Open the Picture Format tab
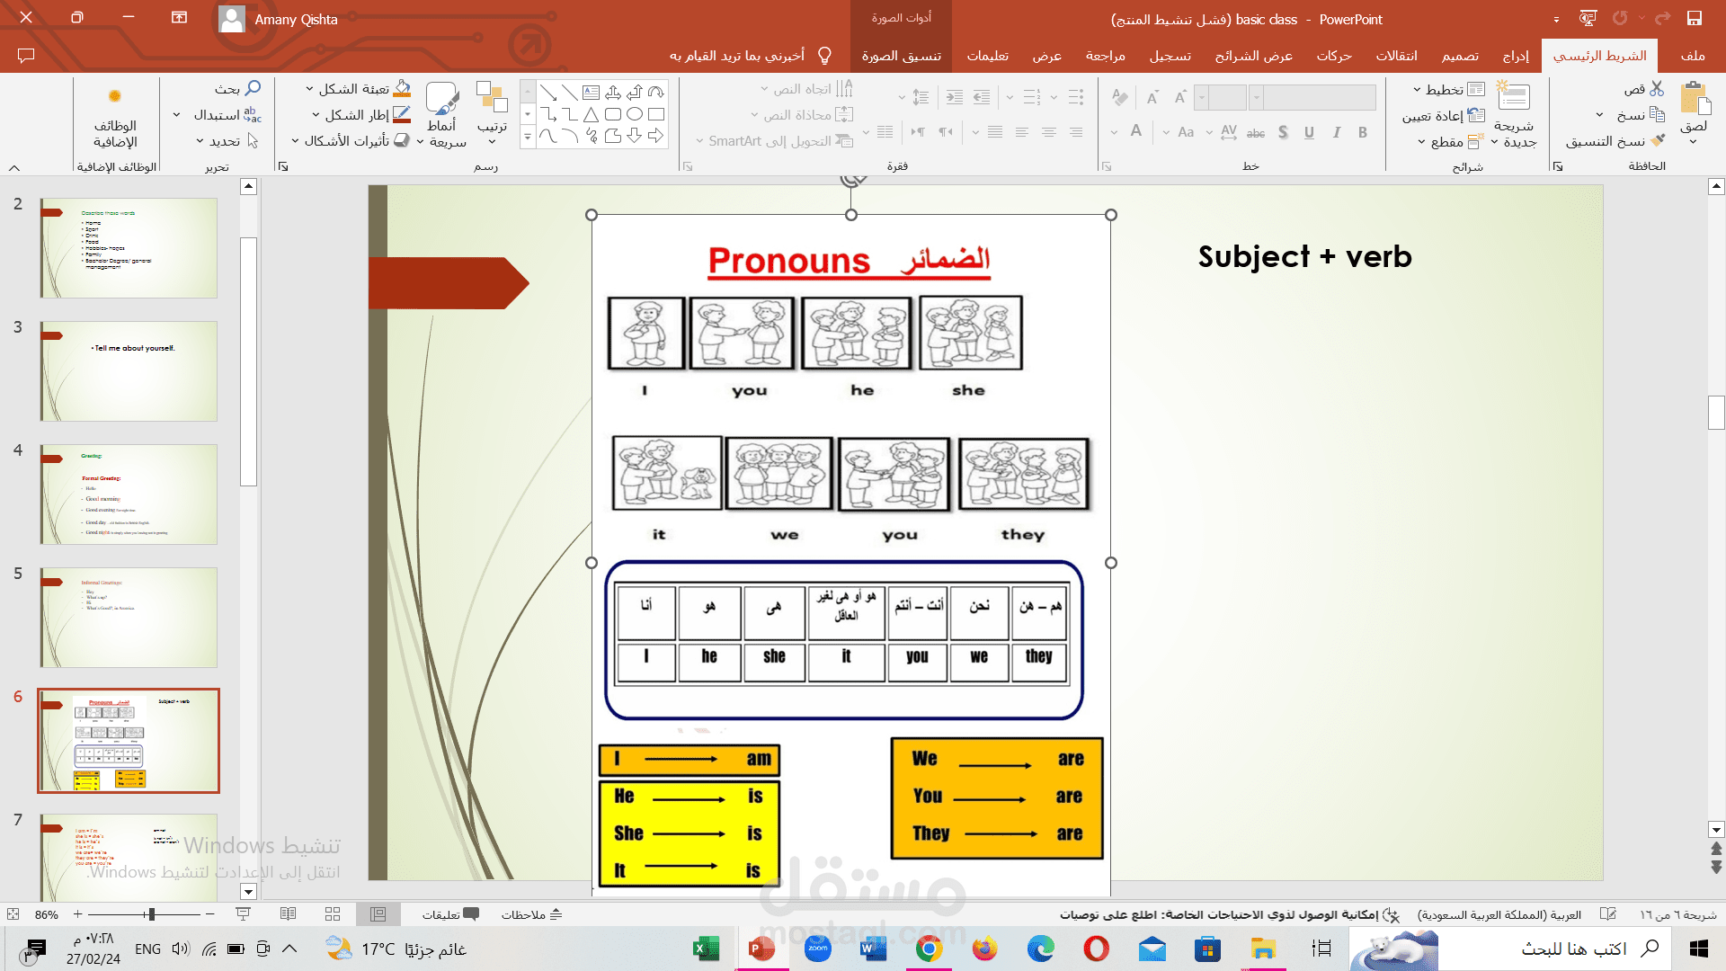 pyautogui.click(x=901, y=56)
